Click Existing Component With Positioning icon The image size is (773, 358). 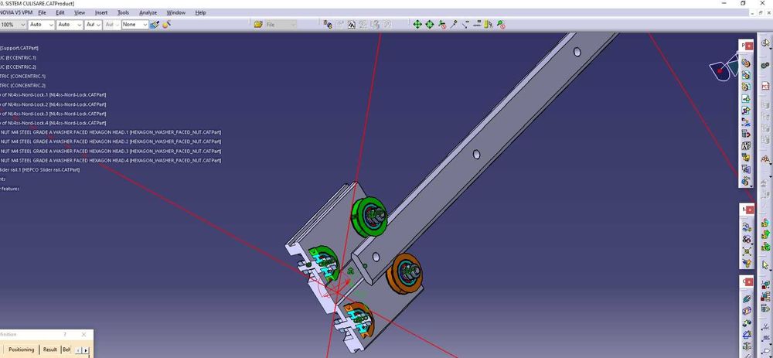coord(746,111)
